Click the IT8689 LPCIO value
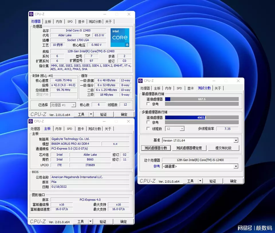The height and width of the screenshot is (233, 275). pyautogui.click(x=90, y=165)
